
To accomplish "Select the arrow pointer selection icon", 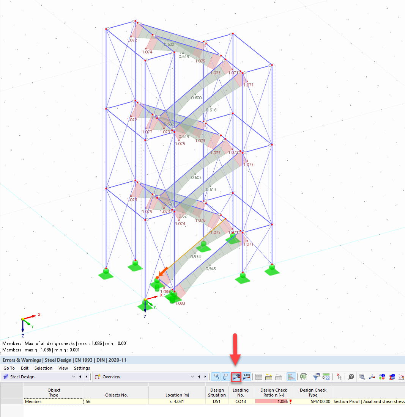I will (x=339, y=377).
